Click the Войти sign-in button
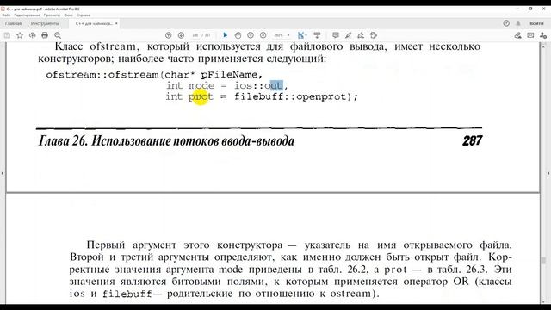Image resolution: width=551 pixels, height=310 pixels. pyautogui.click(x=536, y=23)
